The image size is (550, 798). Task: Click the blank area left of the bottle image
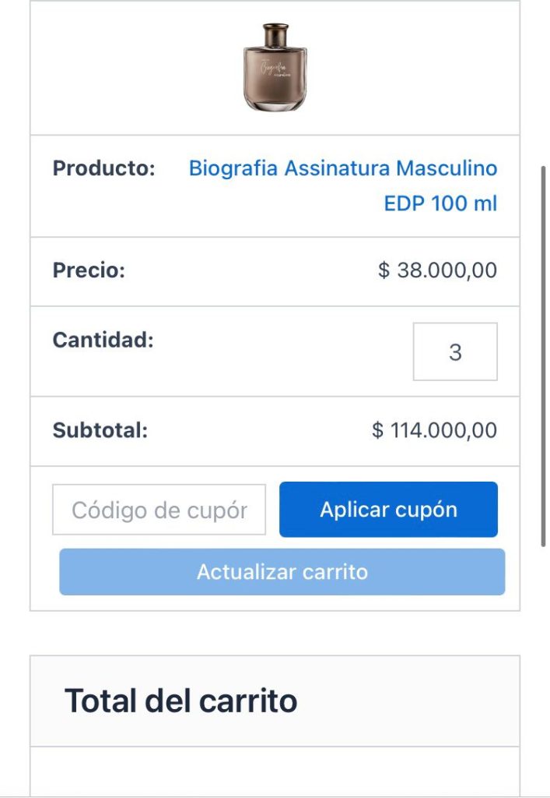132,70
